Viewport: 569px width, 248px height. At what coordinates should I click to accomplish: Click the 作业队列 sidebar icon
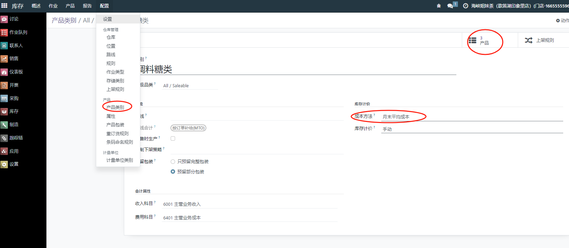[x=4, y=32]
